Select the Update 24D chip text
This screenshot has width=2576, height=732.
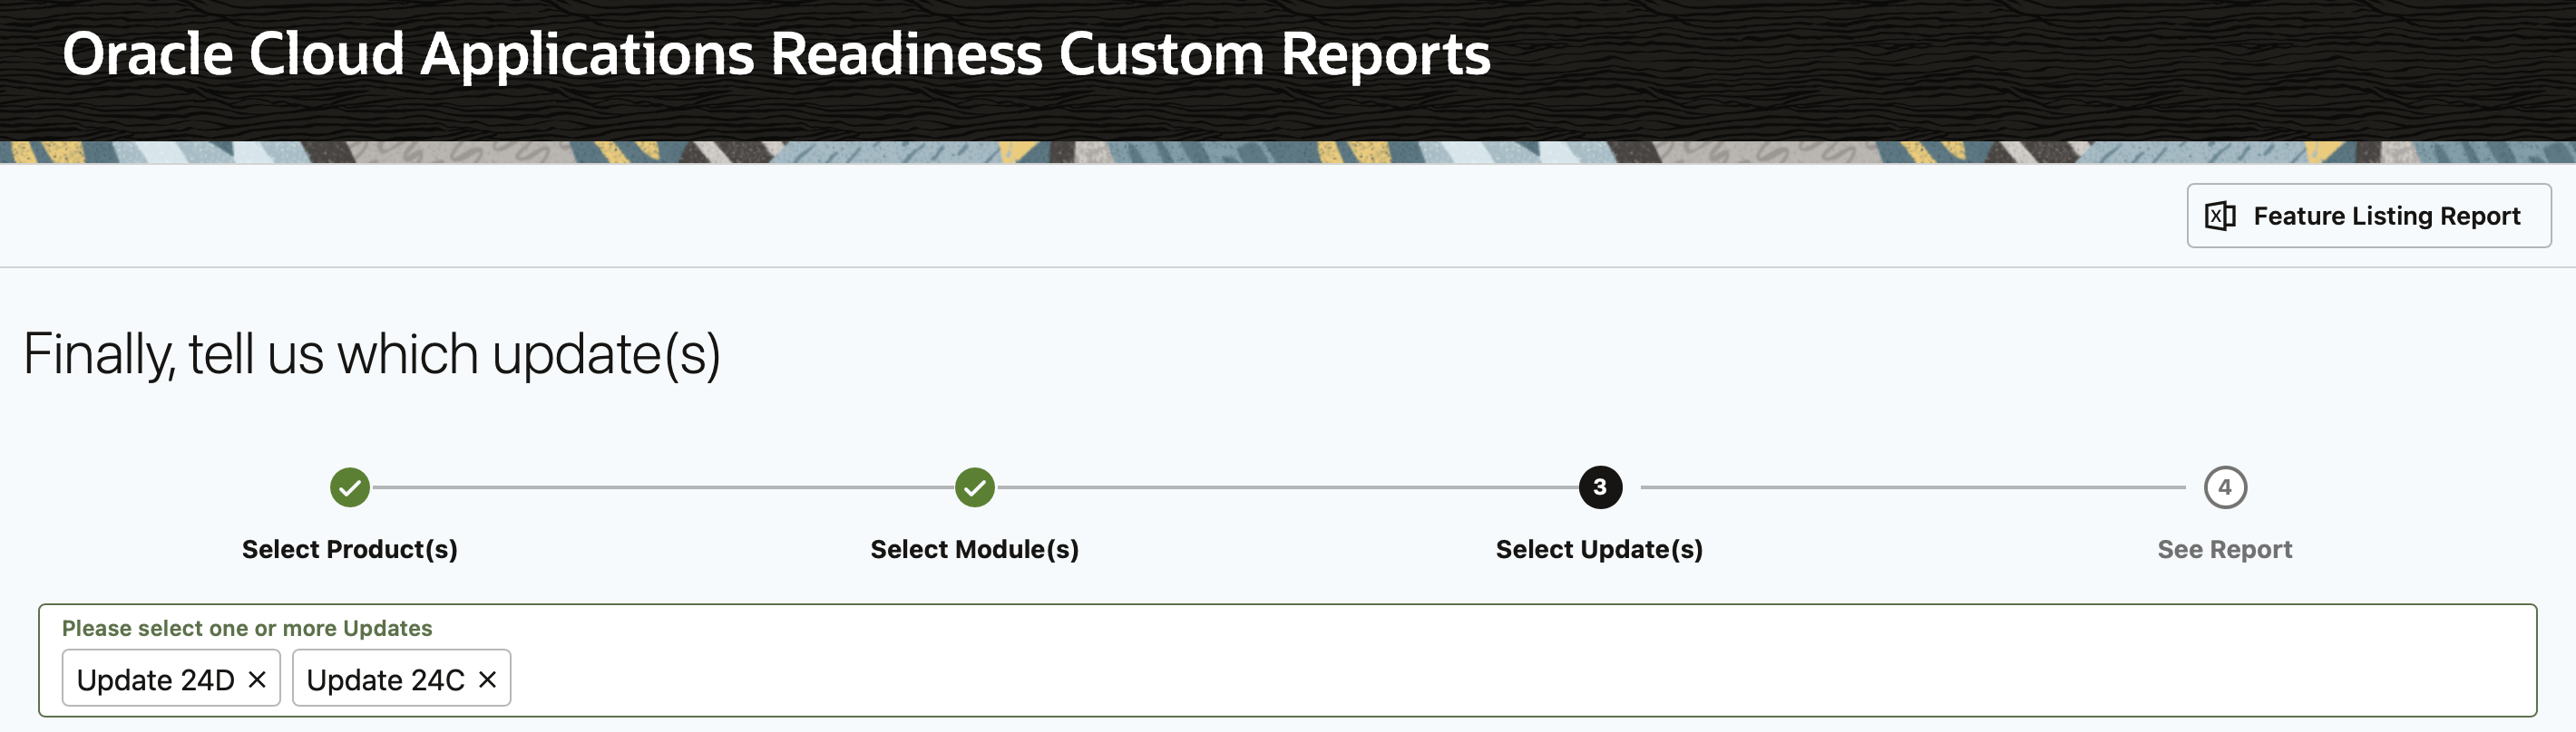(155, 680)
